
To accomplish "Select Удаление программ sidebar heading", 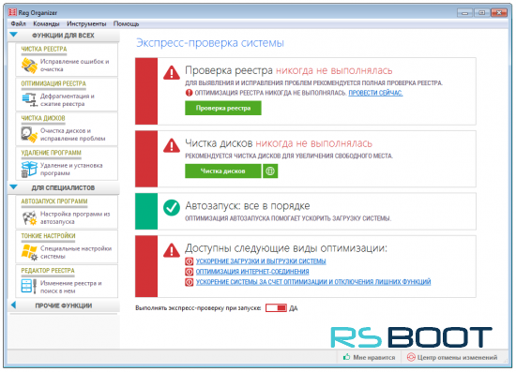I will [x=51, y=153].
